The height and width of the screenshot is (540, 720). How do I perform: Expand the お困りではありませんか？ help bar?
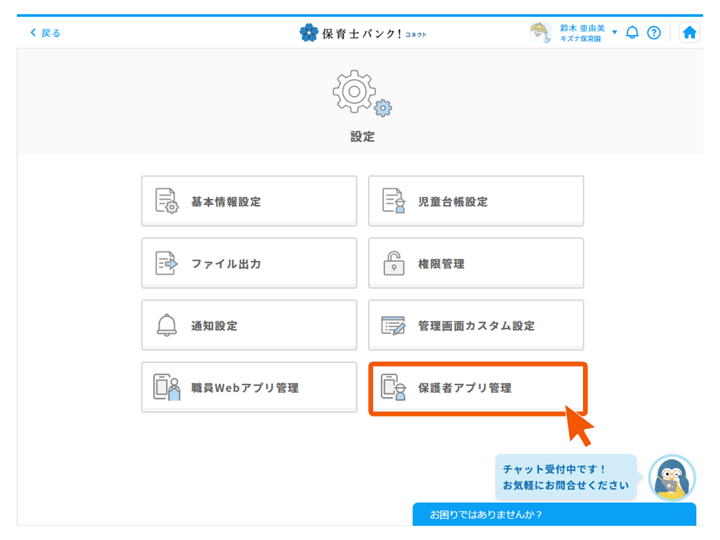coord(554,514)
